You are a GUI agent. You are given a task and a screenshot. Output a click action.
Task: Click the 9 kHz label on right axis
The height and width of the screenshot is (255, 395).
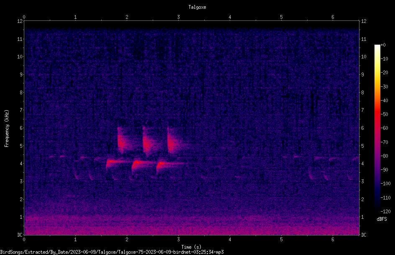tap(362, 75)
